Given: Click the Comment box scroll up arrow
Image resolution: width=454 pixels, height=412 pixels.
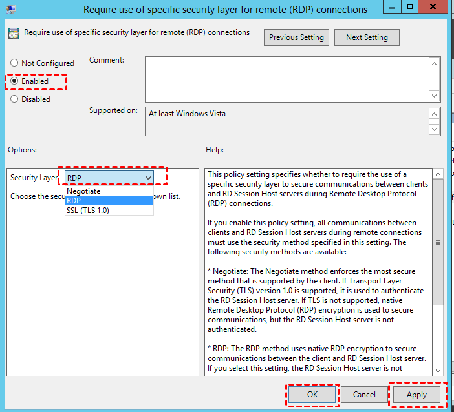Looking at the screenshot, I should tap(435, 63).
